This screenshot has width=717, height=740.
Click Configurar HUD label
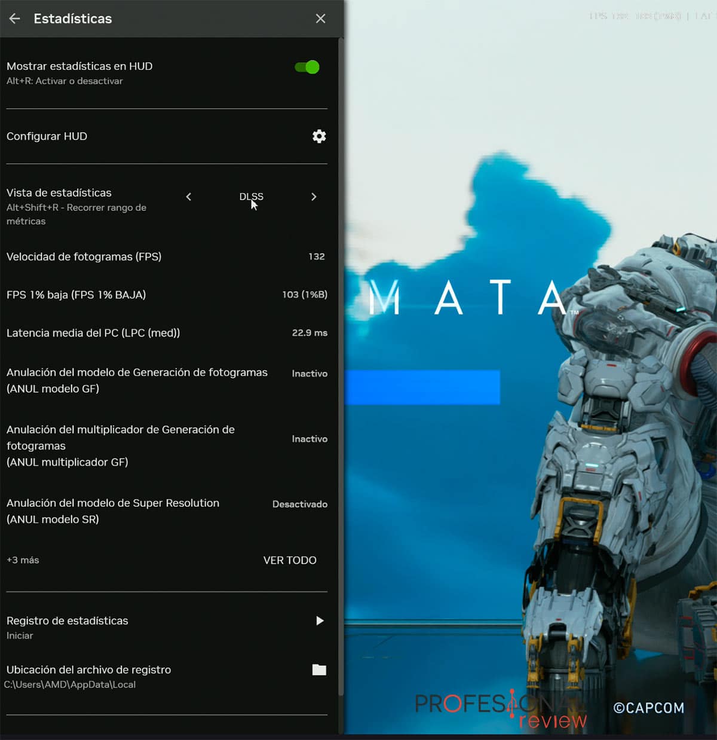pyautogui.click(x=47, y=136)
